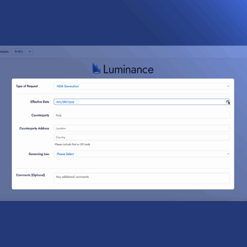Click the "Counterparty" label
The width and height of the screenshot is (247, 247).
pyautogui.click(x=41, y=115)
